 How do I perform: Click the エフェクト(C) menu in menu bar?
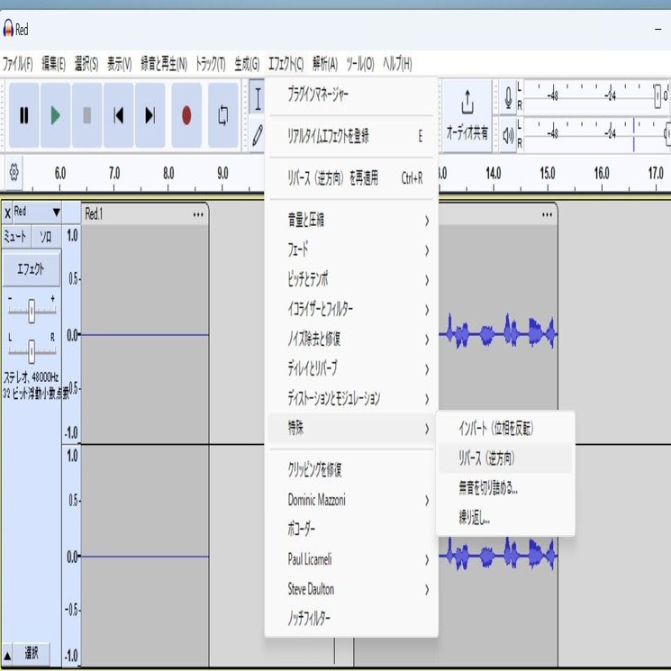[x=286, y=64]
